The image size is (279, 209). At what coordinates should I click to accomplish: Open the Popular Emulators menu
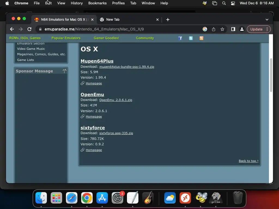pos(66,38)
